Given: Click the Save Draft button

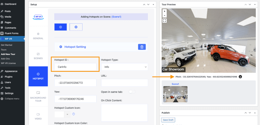Looking at the screenshot, I should click(x=168, y=120).
